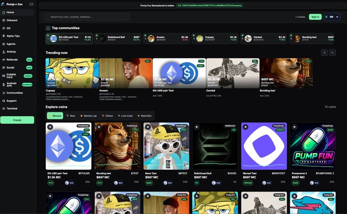Screen dimensions: 347x214
Task: Click the MONAD chain badge under Monad Test
Action: pos(248,183)
